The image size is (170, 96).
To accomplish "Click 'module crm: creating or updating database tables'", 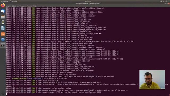I will click(82, 12).
